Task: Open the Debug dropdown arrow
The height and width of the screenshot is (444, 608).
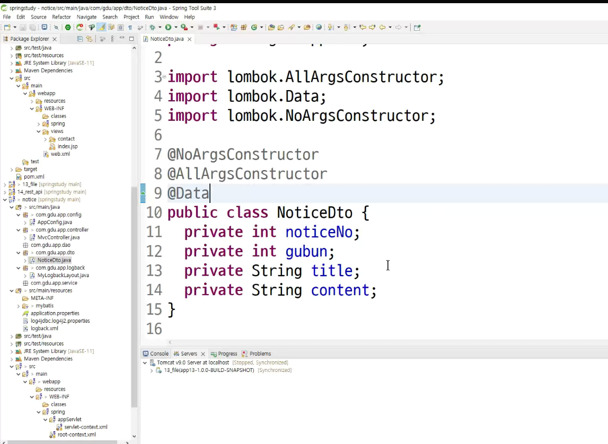Action: (x=160, y=27)
